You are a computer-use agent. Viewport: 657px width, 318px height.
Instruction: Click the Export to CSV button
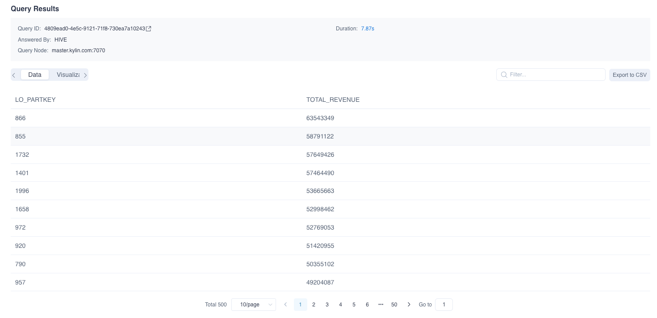(x=629, y=75)
